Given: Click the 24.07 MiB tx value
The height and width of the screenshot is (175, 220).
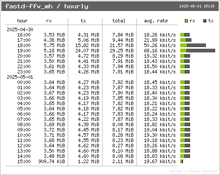Looking at the screenshot, I should (x=87, y=51).
